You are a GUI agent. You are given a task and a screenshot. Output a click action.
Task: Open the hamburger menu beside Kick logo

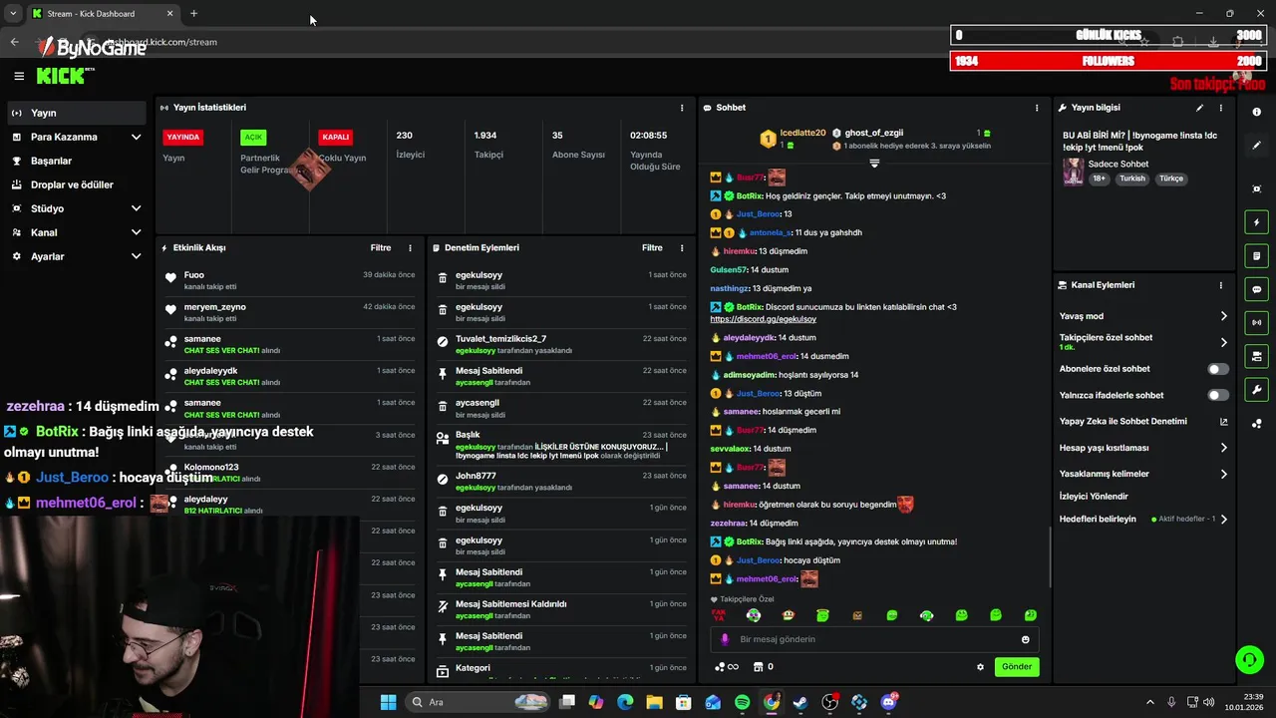[x=19, y=76]
